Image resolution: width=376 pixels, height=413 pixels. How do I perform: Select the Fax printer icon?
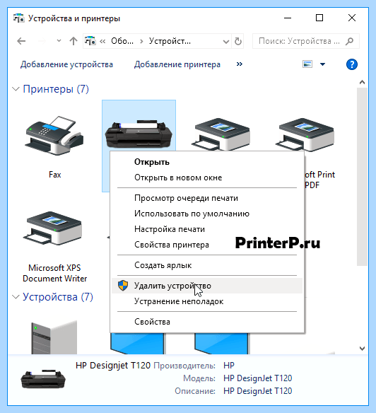(54, 135)
